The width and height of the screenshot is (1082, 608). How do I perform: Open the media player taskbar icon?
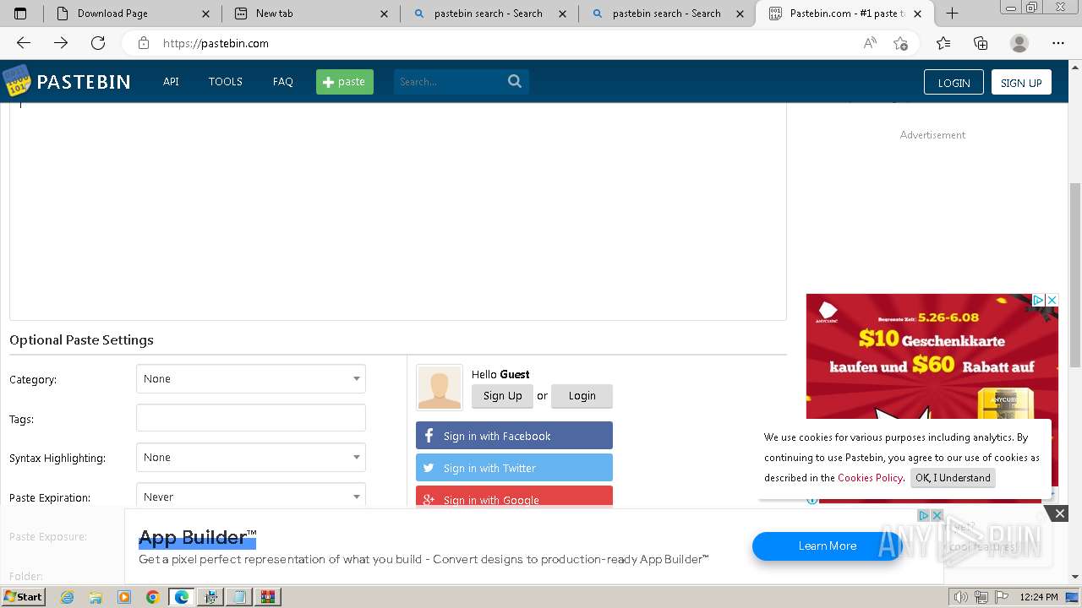[124, 597]
